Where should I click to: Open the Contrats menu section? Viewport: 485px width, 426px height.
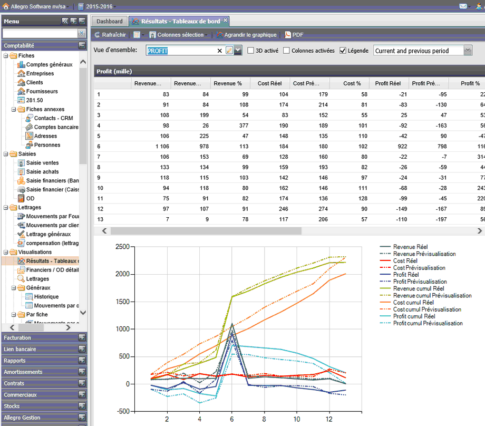pyautogui.click(x=44, y=383)
